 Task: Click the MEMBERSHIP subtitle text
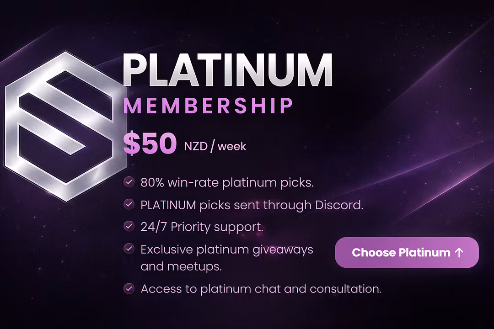click(x=208, y=106)
